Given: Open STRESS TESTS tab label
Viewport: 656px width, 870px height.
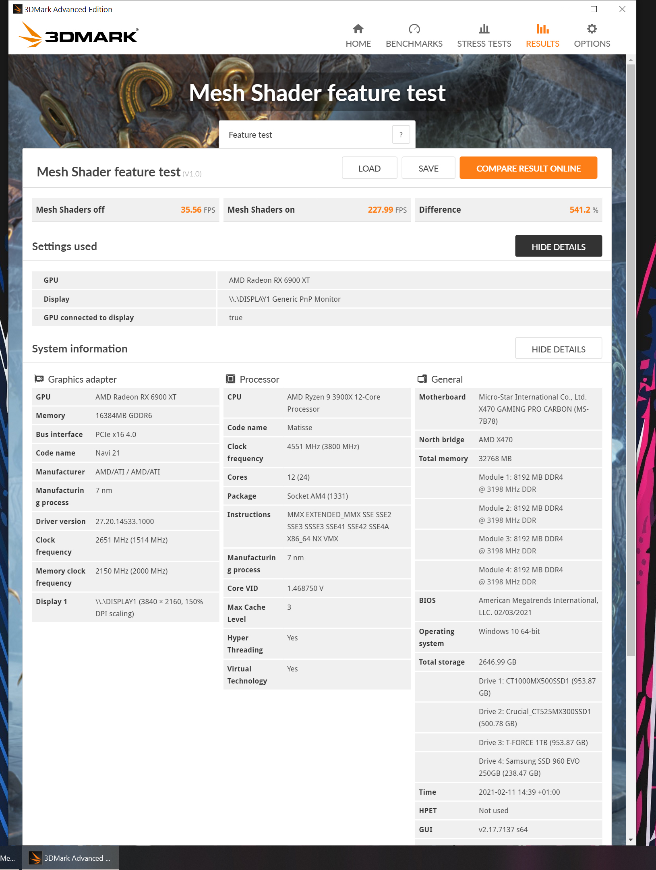Looking at the screenshot, I should pyautogui.click(x=484, y=43).
